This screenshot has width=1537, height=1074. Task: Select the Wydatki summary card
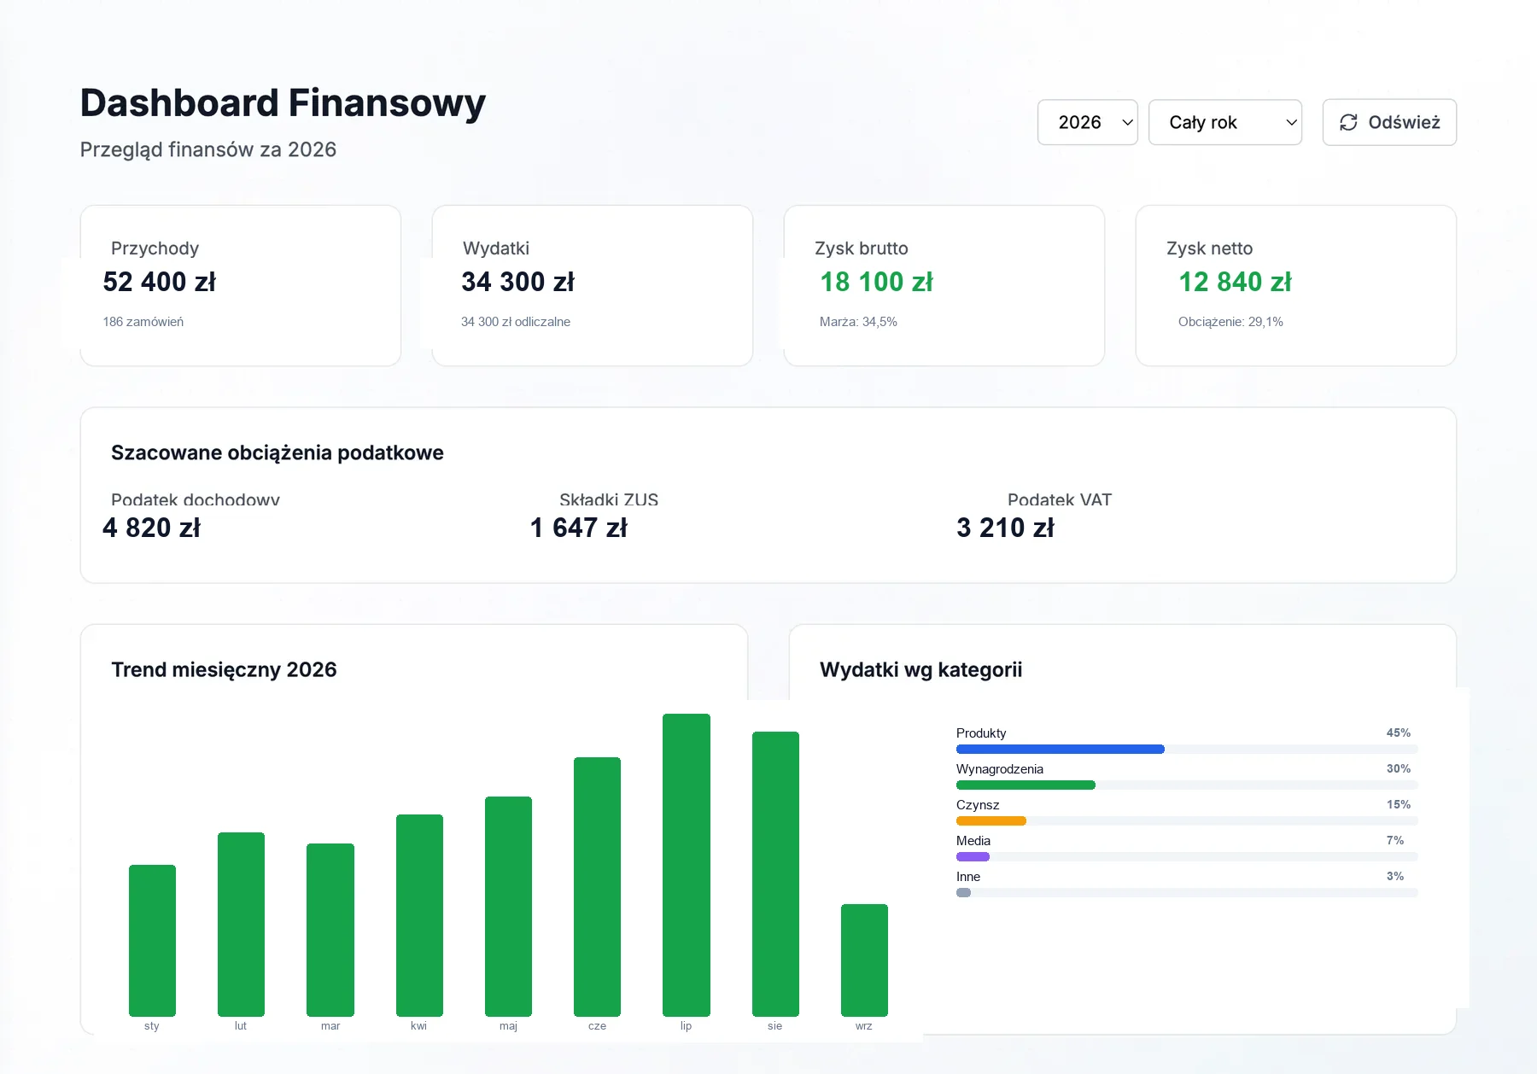click(592, 285)
